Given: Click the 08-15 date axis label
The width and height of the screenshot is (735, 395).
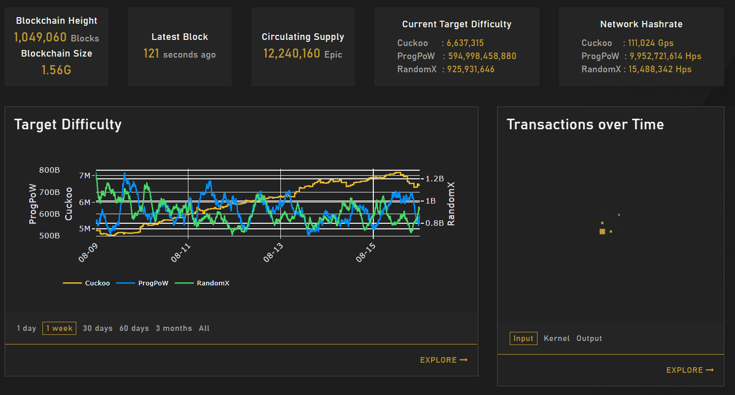Looking at the screenshot, I should [365, 252].
